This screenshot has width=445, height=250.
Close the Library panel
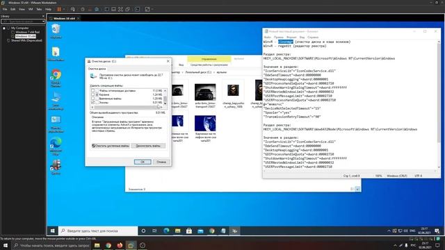43,16
